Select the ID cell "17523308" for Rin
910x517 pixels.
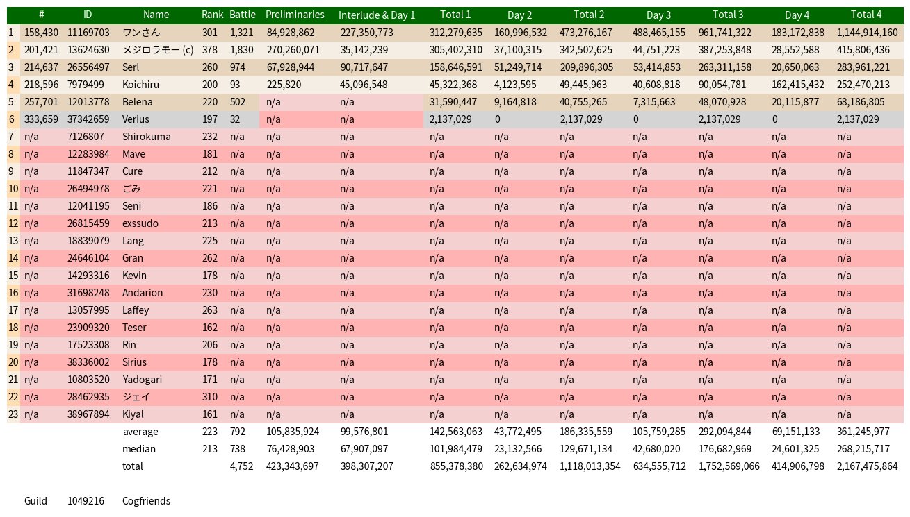coord(88,345)
